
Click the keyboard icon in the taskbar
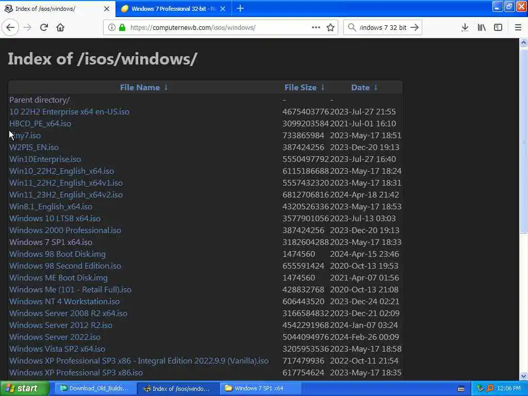(461, 389)
